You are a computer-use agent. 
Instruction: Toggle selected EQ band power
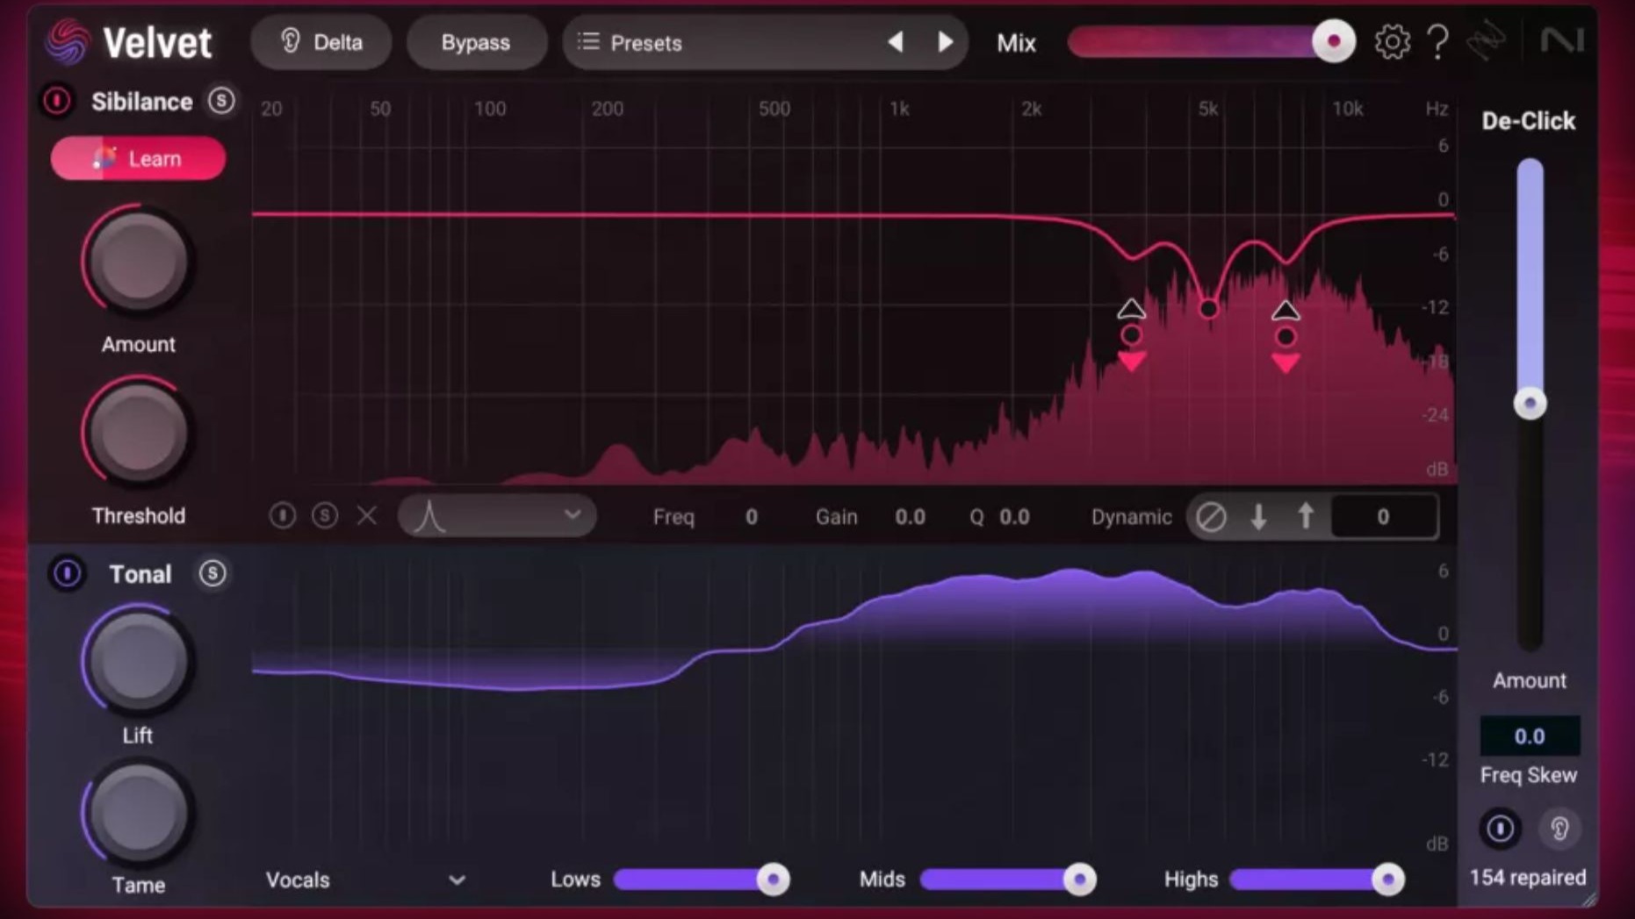(282, 516)
